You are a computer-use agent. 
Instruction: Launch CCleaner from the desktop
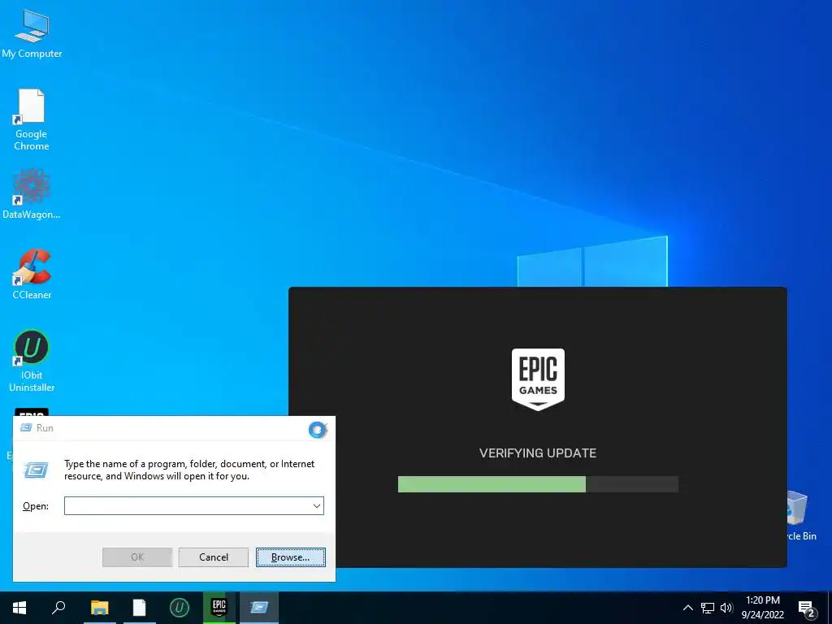pos(32,275)
